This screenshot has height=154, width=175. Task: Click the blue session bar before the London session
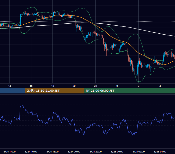[x=13, y=91]
